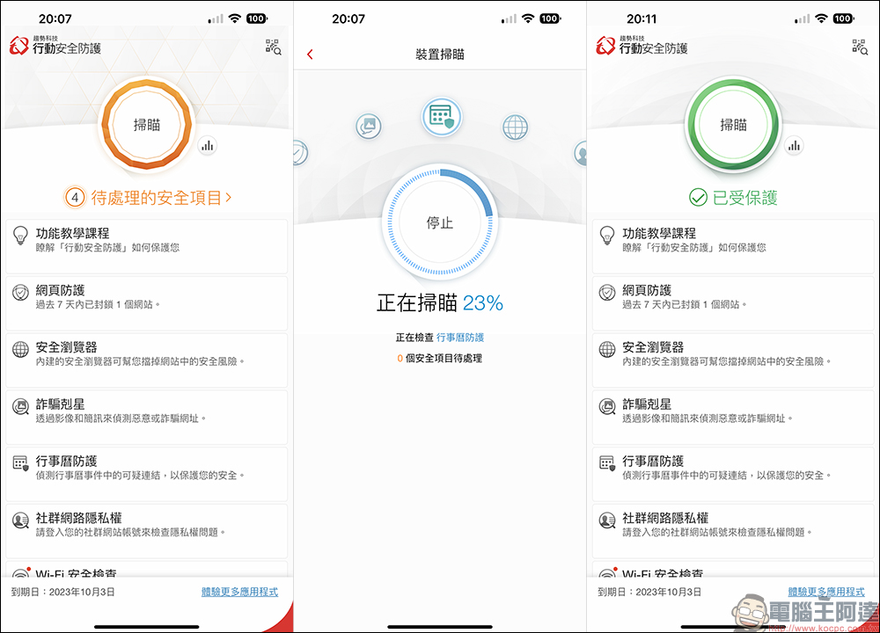Tap the 停止 stop scan button
880x633 pixels.
pyautogui.click(x=439, y=222)
